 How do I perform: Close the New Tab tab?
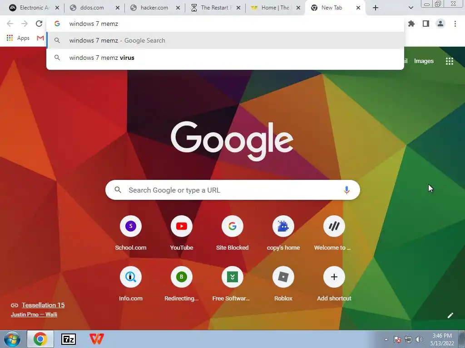[x=358, y=8]
